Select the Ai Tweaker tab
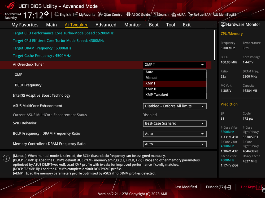 coord(76,25)
